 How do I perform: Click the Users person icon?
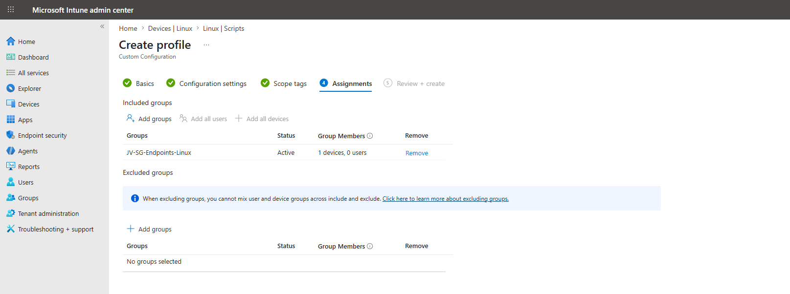tap(11, 182)
